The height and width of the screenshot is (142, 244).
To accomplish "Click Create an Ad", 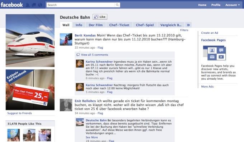I will (210, 33).
